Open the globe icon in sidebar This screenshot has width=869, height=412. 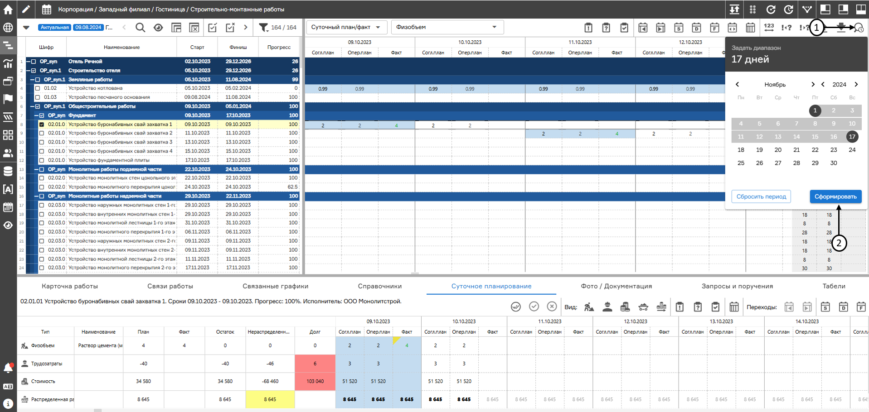[x=8, y=28]
